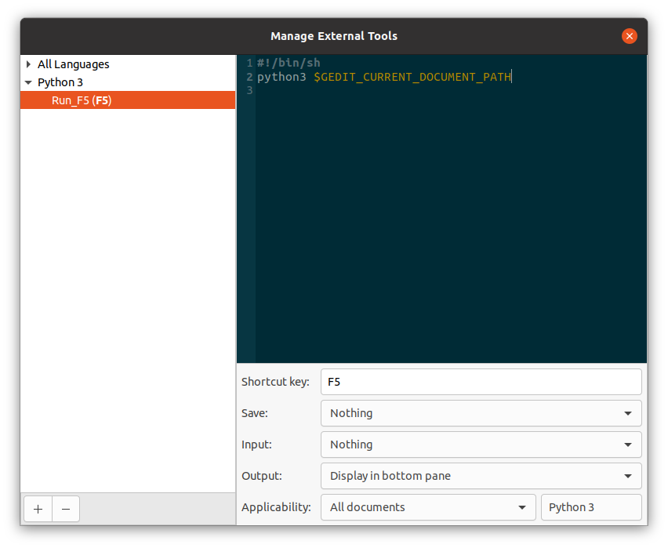Click the $GEDIT_CURRENT_DOCUMENT_PATH variable text
The width and height of the screenshot is (668, 548).
pos(412,77)
